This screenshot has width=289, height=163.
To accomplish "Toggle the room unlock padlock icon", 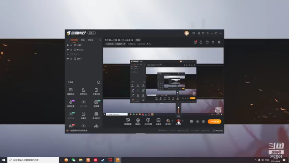I will tap(201, 42).
